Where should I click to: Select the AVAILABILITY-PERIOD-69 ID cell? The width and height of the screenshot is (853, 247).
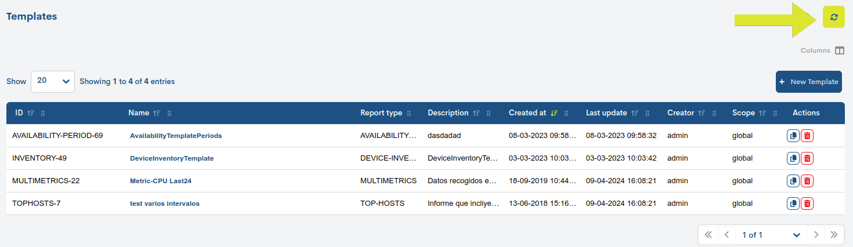point(57,136)
